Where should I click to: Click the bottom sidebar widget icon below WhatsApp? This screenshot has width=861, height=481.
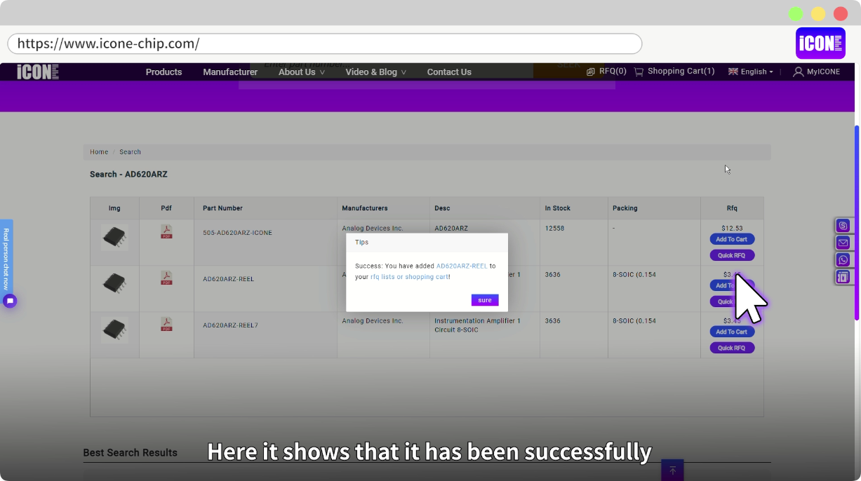coord(843,277)
